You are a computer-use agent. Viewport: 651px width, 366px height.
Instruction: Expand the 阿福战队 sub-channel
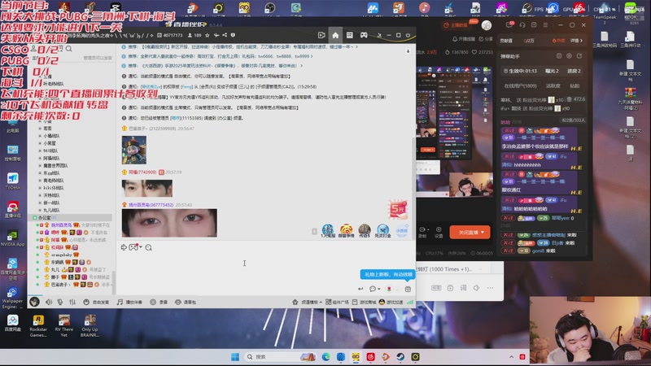(40, 158)
